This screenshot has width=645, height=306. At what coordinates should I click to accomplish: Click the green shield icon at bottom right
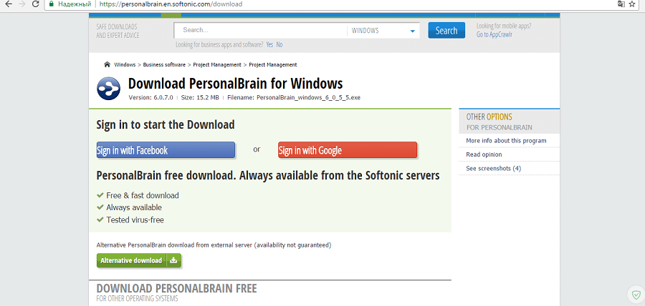coord(635,295)
